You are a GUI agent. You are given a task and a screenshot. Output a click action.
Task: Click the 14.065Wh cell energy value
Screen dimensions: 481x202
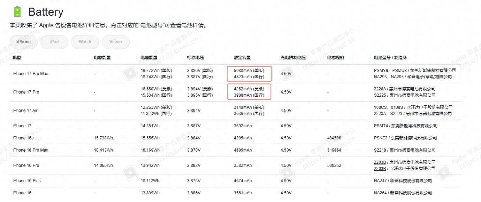point(104,165)
